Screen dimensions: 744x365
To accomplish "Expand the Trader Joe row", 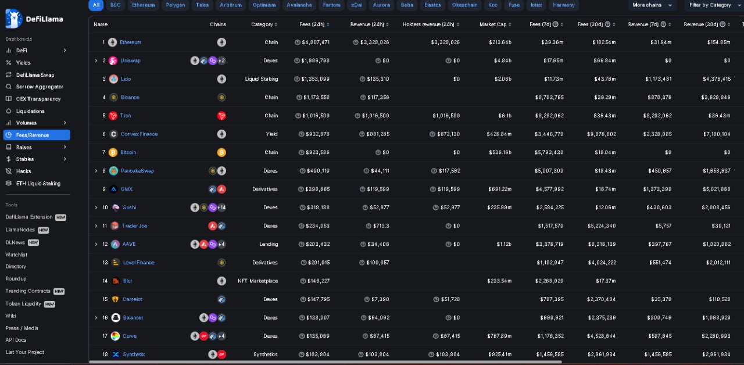I will click(x=96, y=226).
